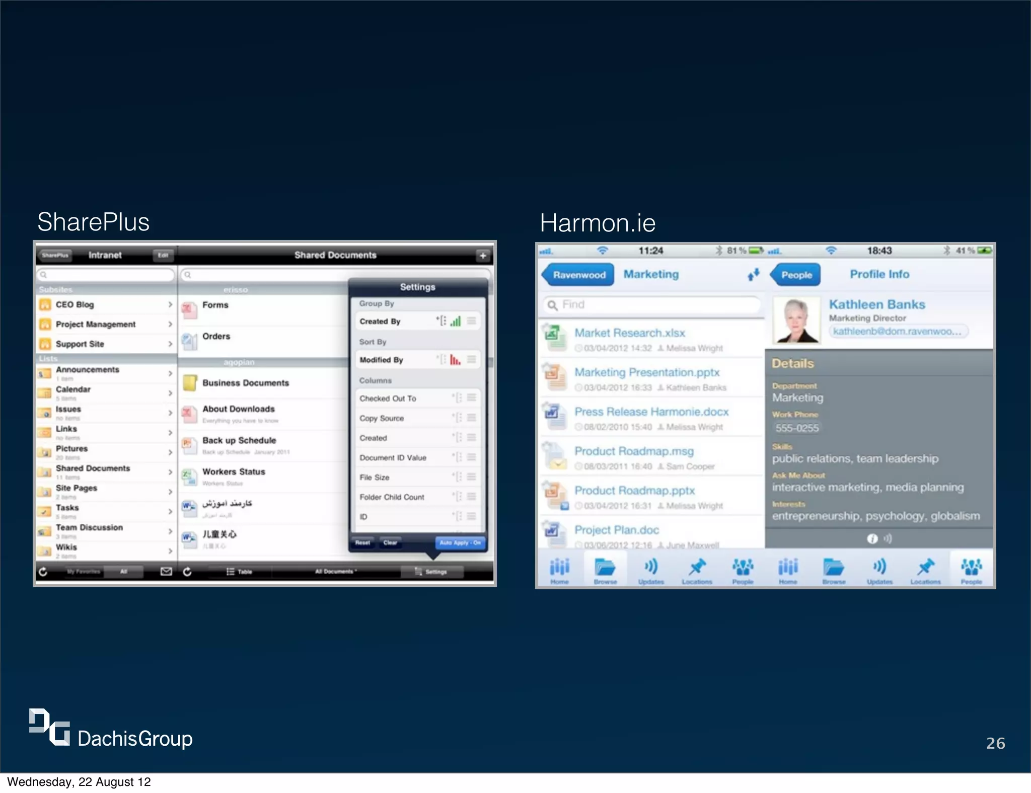Click Kathleen Banks profile photo
This screenshot has height=793, width=1031.
[797, 321]
